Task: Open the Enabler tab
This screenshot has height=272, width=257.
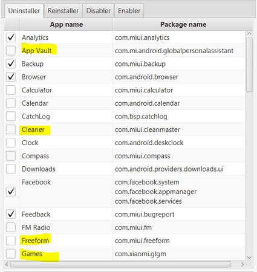Action: tap(129, 11)
